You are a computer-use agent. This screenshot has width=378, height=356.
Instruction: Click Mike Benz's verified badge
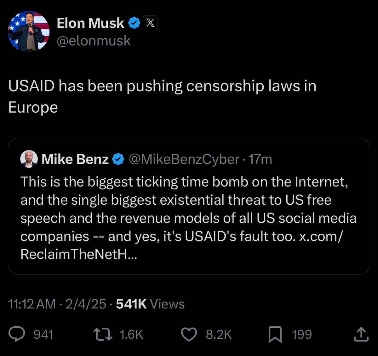point(118,159)
